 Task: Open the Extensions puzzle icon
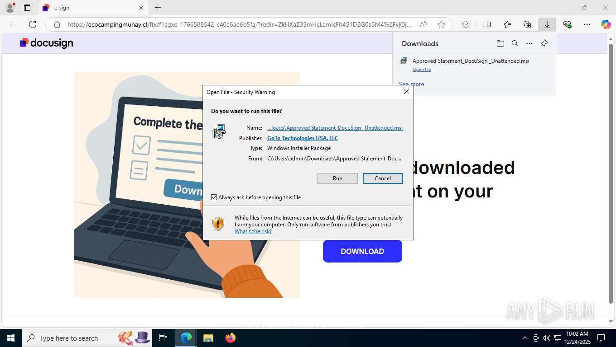point(465,24)
